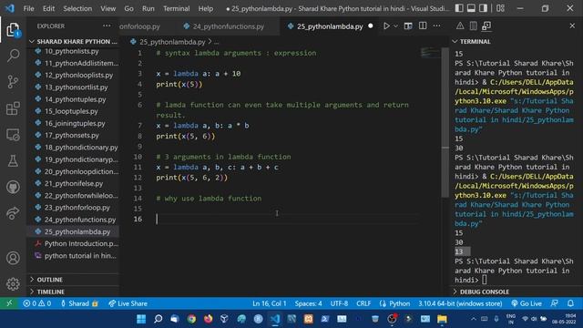Viewport: 583px width, 328px height.
Task: Click Go Live in status bar
Action: (527, 303)
